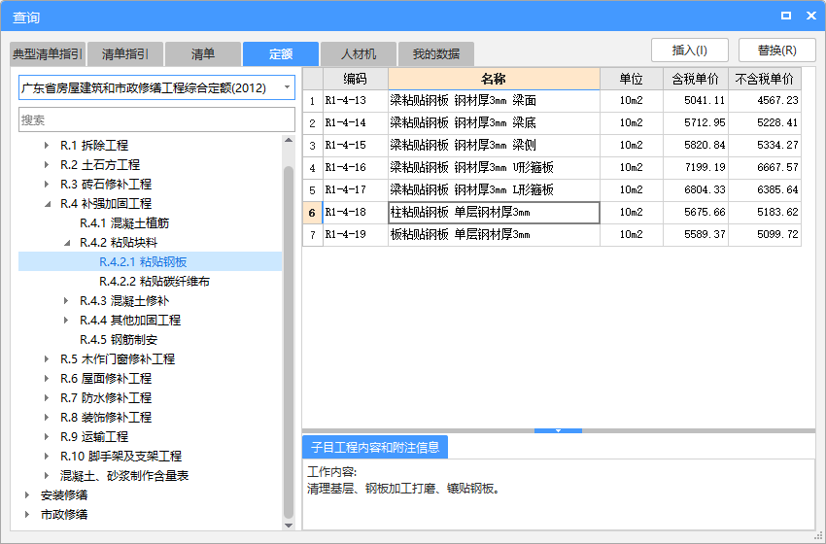Click the 插入(I) button

(690, 51)
